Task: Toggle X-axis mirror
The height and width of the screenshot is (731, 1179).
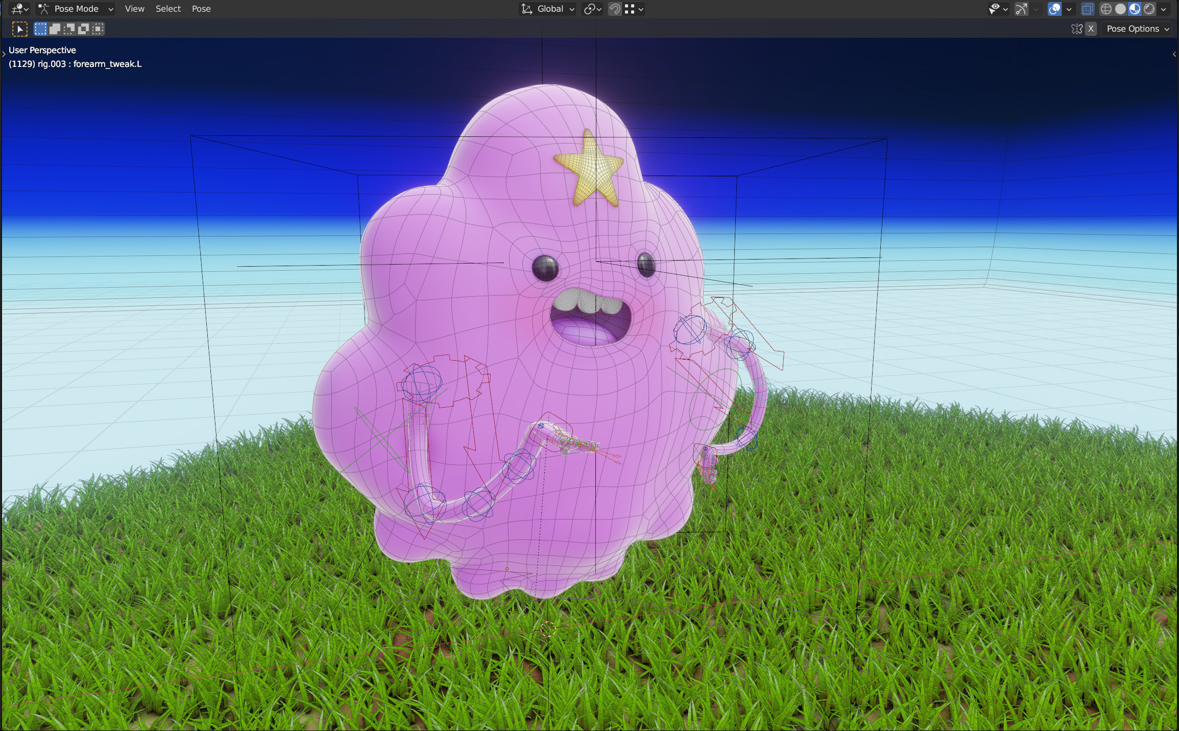Action: coord(1091,29)
